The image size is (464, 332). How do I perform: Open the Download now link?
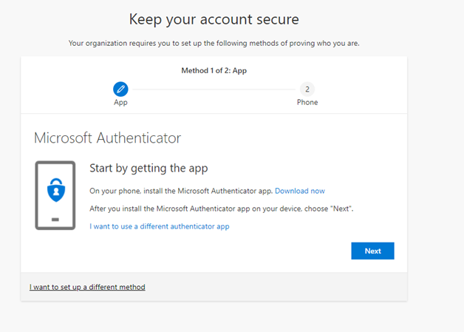click(x=300, y=191)
